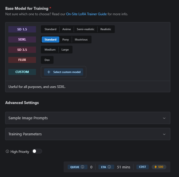Choose SD 1.5 Anime model option
179x177 pixels.
[x=66, y=29]
